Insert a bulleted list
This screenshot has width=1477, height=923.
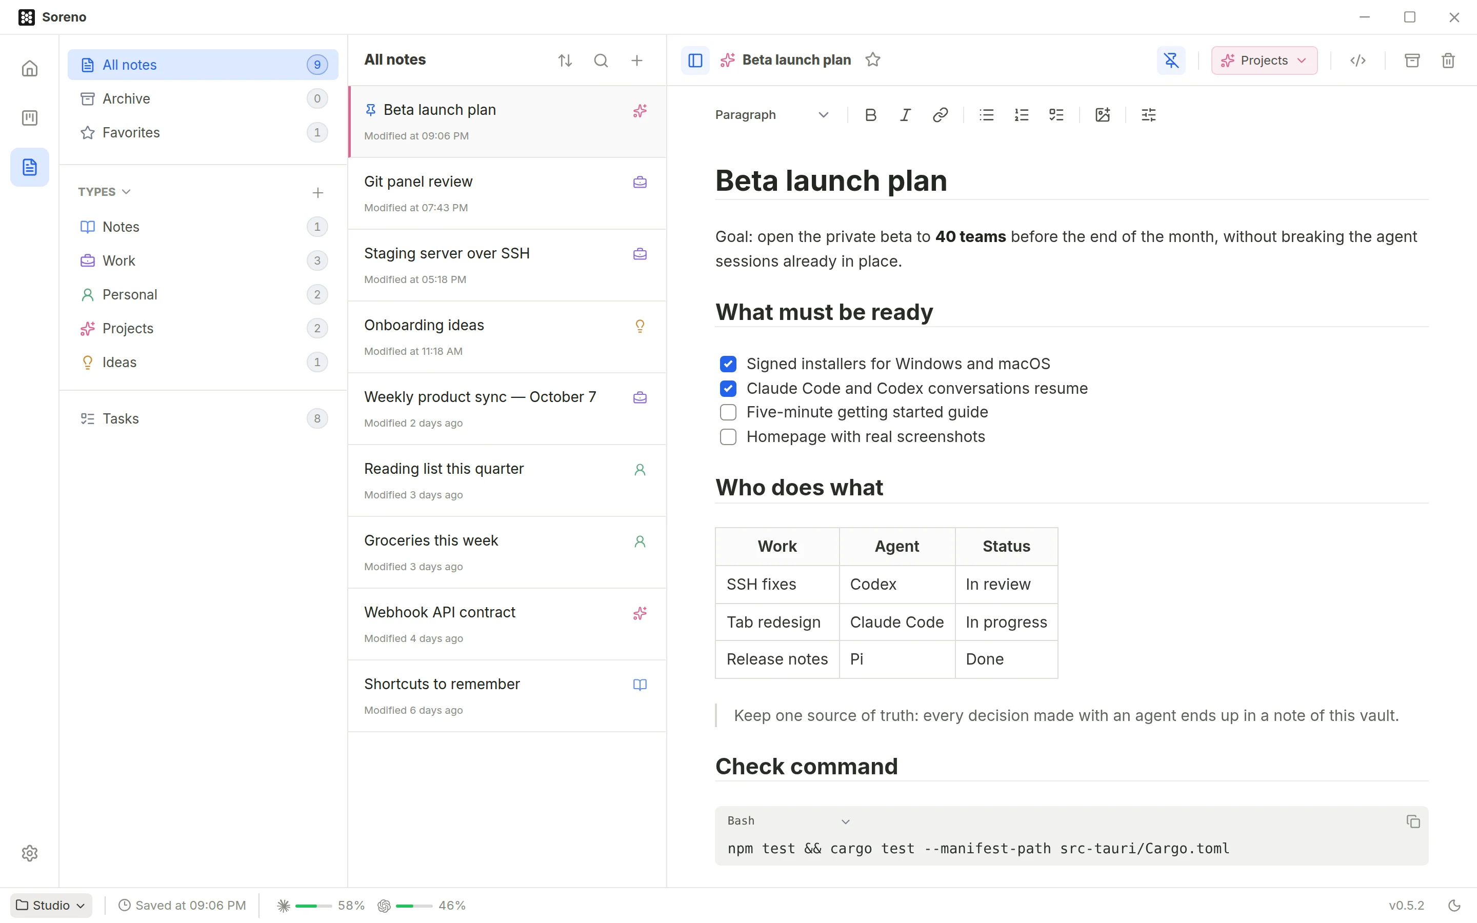tap(986, 115)
